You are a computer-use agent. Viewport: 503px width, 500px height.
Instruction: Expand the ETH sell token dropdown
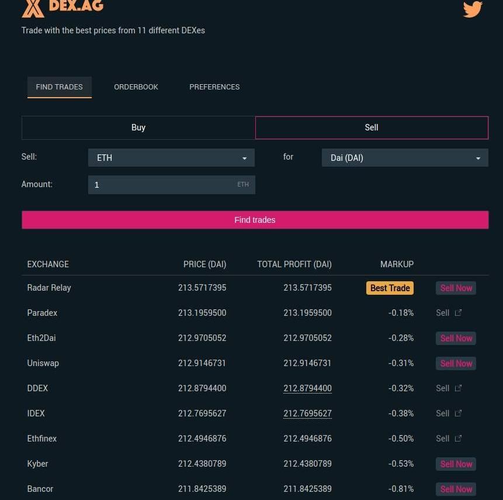point(171,158)
